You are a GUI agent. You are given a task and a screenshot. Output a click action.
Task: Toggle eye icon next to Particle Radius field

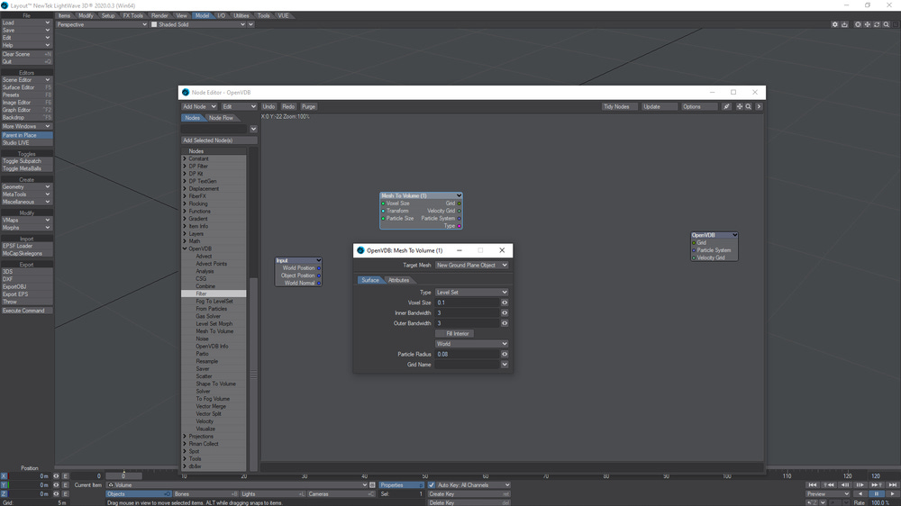coord(505,355)
